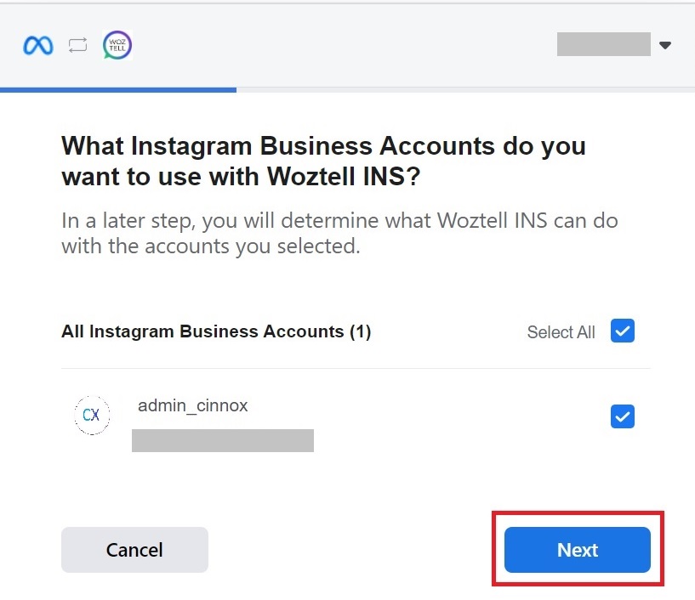The height and width of the screenshot is (600, 695).
Task: Click the divider line above admin_cinnox row
Action: tap(356, 369)
